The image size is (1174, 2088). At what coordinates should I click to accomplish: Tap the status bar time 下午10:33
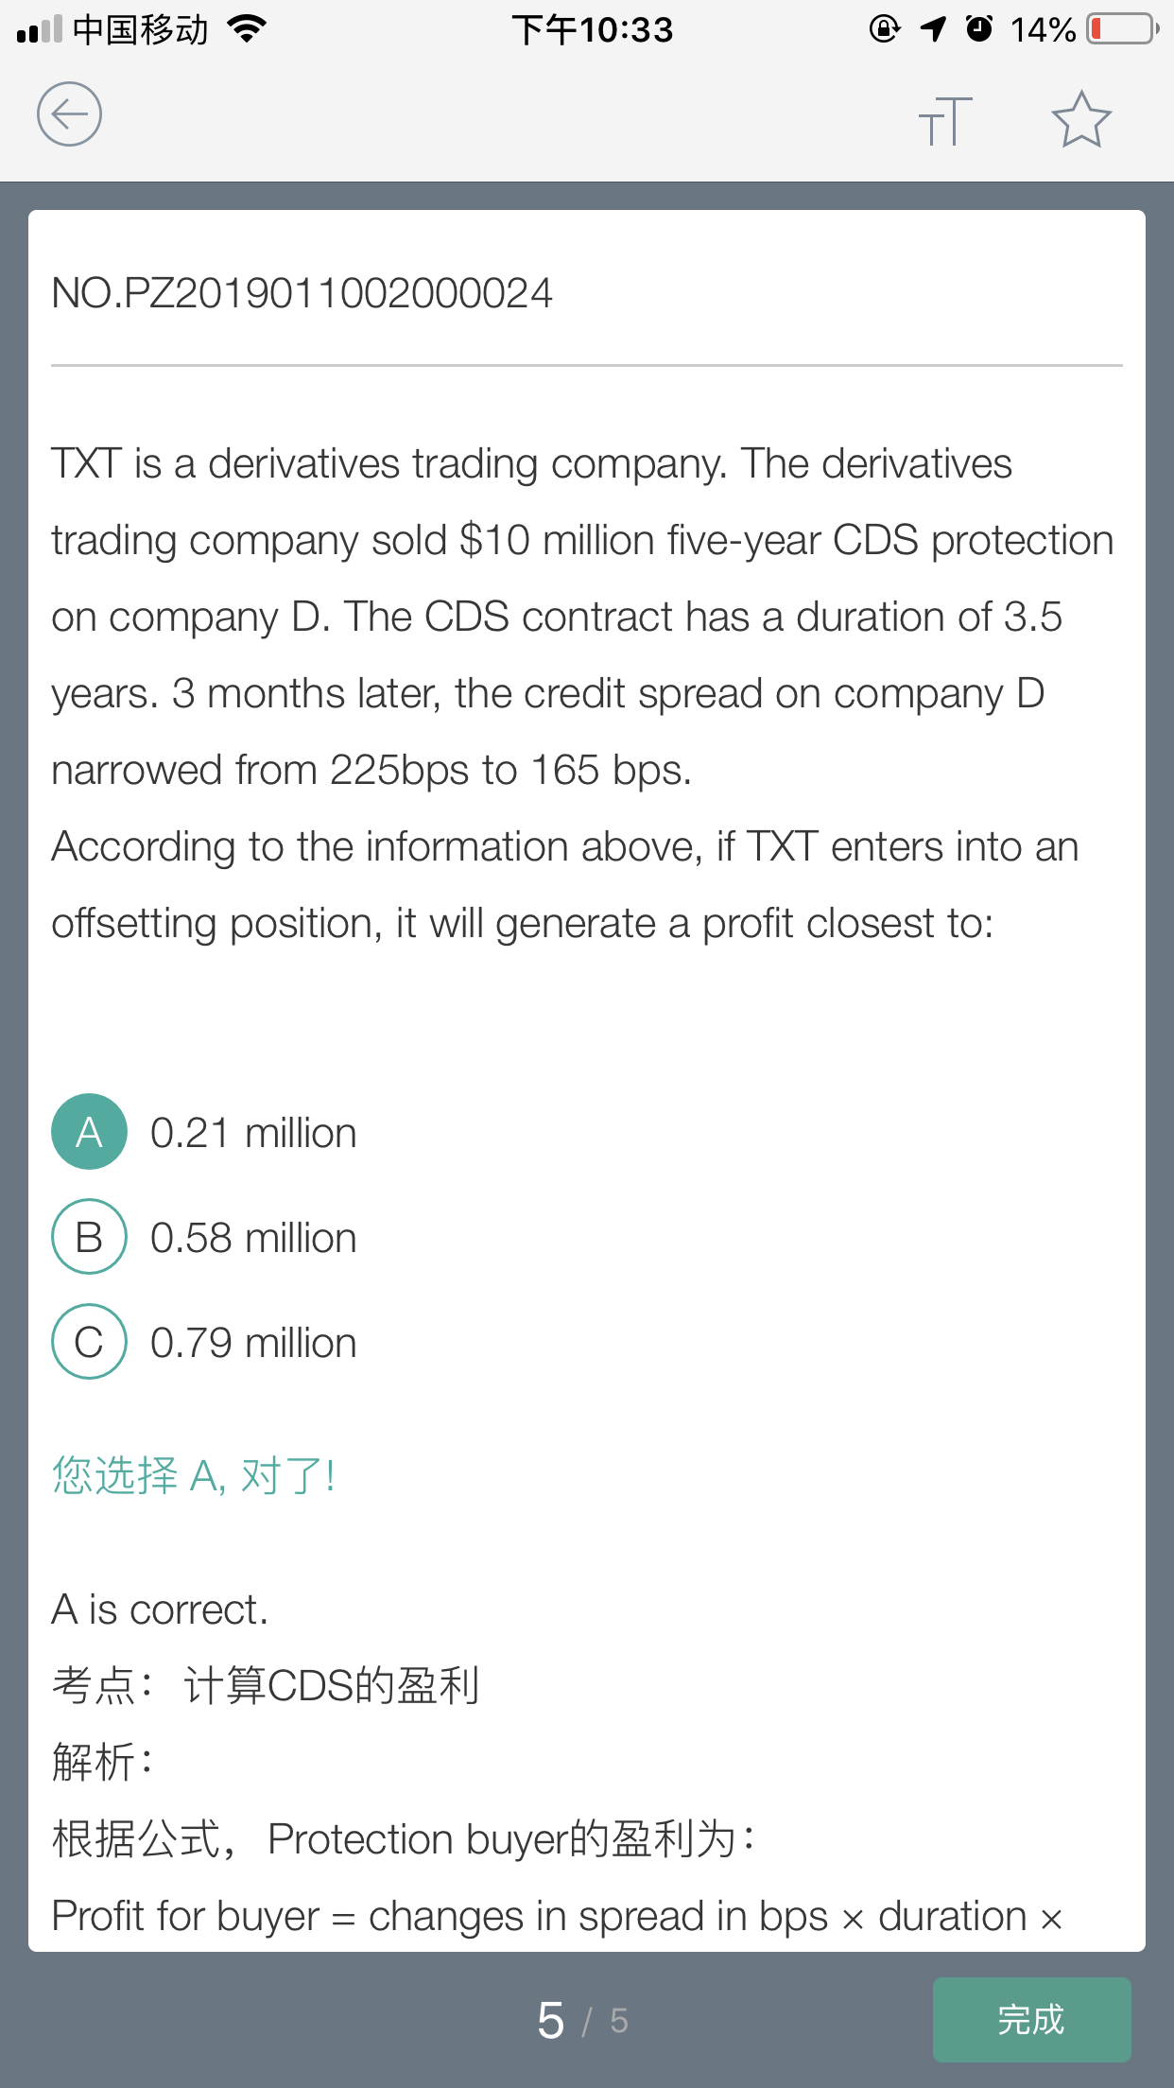[593, 30]
